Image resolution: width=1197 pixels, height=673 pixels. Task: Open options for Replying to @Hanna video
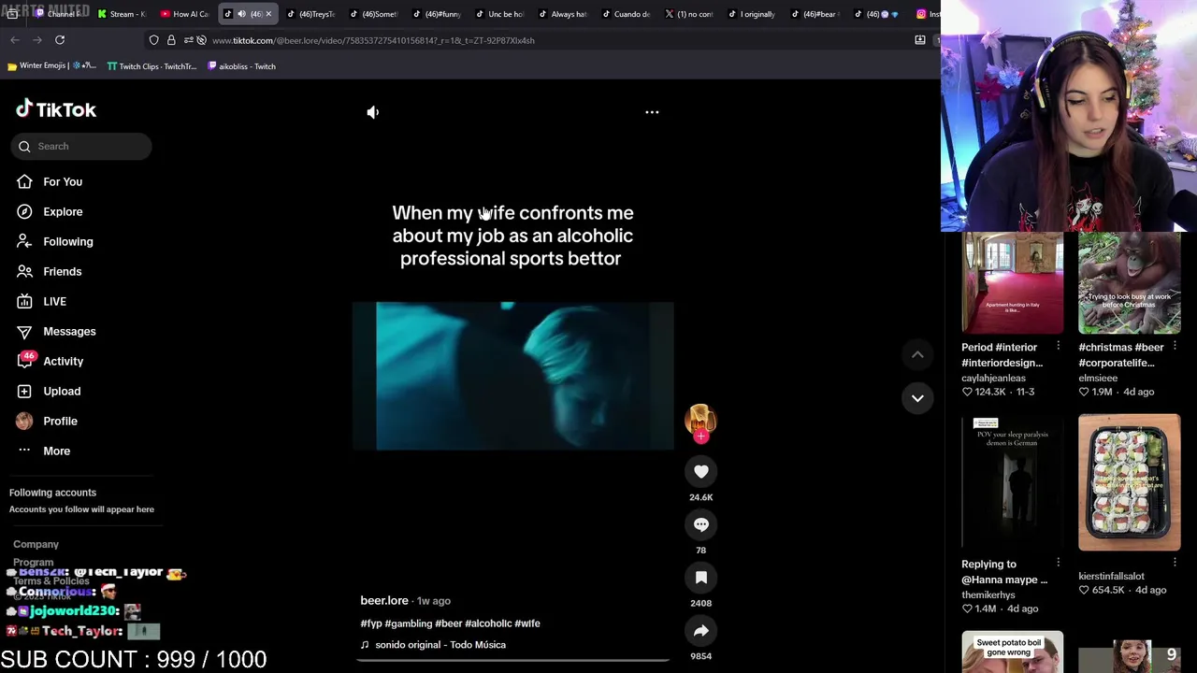click(x=1058, y=563)
